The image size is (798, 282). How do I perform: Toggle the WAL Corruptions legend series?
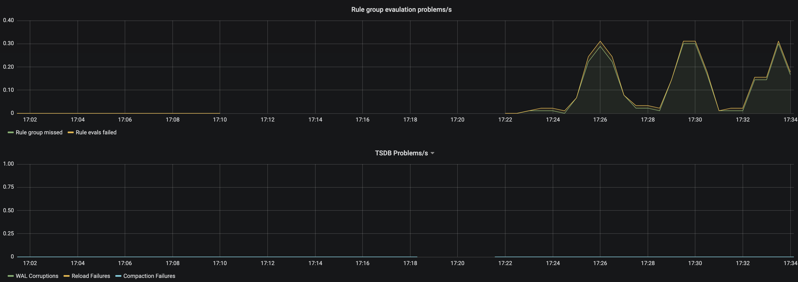[37, 276]
